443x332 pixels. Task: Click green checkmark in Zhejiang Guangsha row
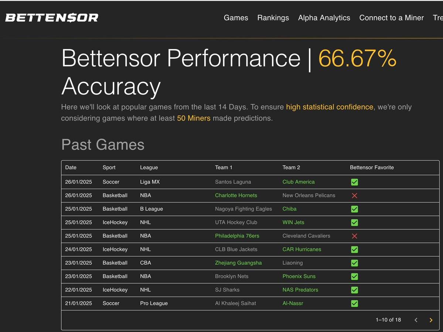pos(354,263)
